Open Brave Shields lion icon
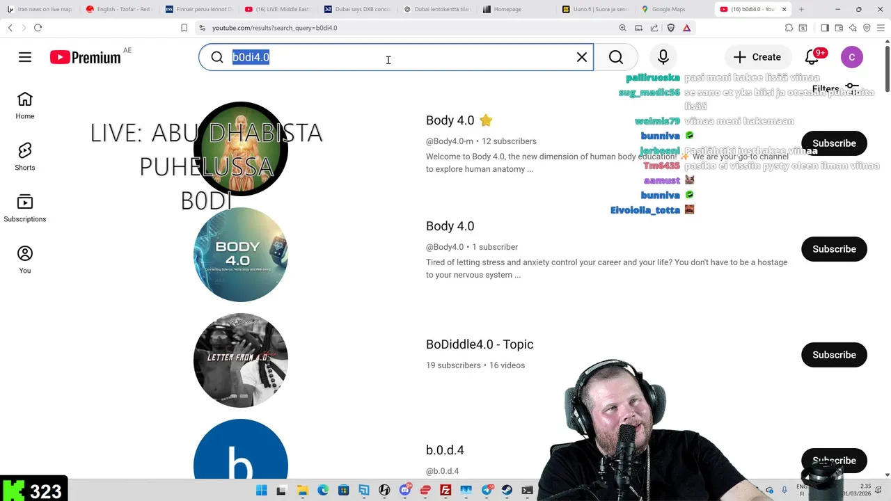The image size is (891, 501). coord(671,28)
